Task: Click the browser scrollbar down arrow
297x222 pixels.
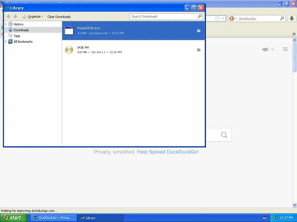Action: 294,205
